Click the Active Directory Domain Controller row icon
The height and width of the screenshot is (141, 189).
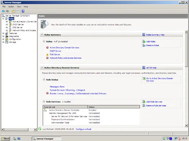45,110
